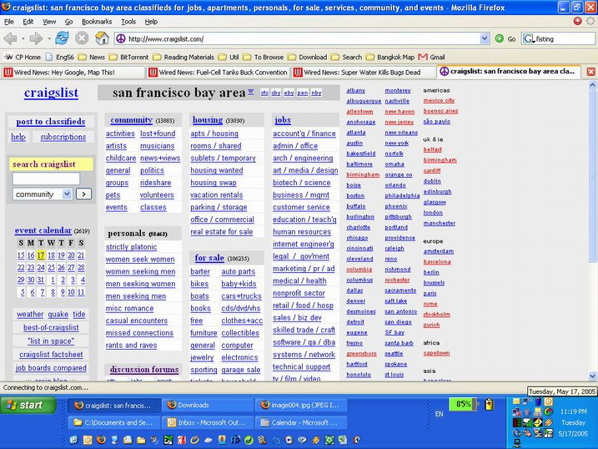Click the subscriptions link
The width and height of the screenshot is (598, 449).
pyautogui.click(x=63, y=137)
